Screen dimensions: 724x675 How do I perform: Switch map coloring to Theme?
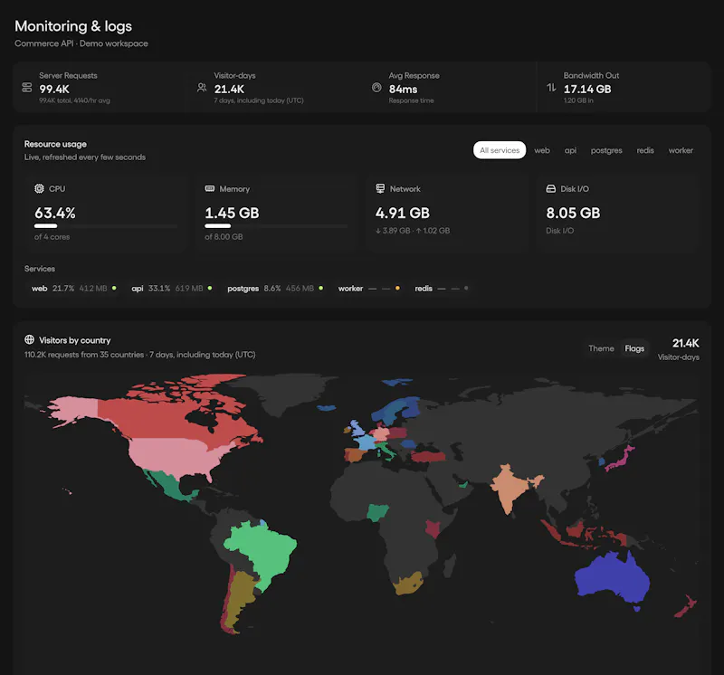point(601,348)
